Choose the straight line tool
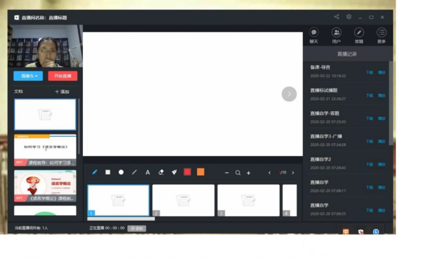The image size is (432, 258). (134, 172)
